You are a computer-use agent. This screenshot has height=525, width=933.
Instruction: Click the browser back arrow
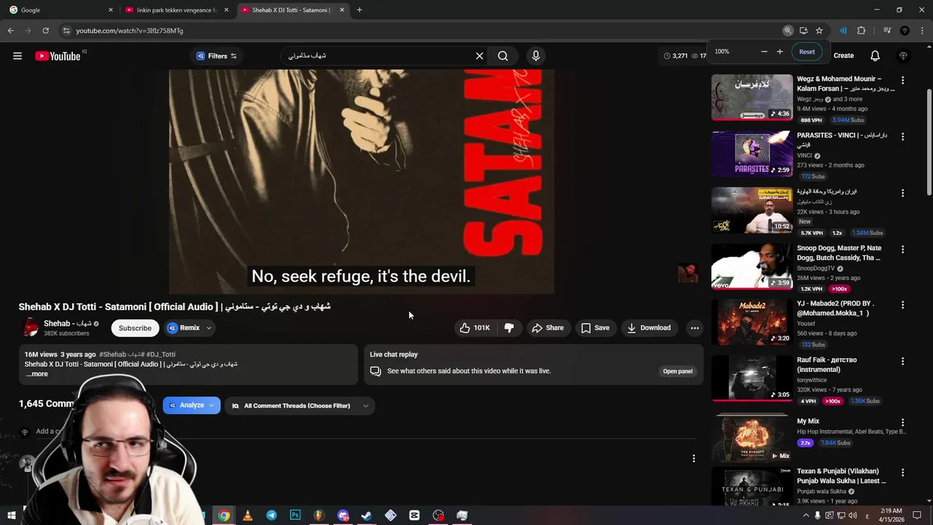10,31
